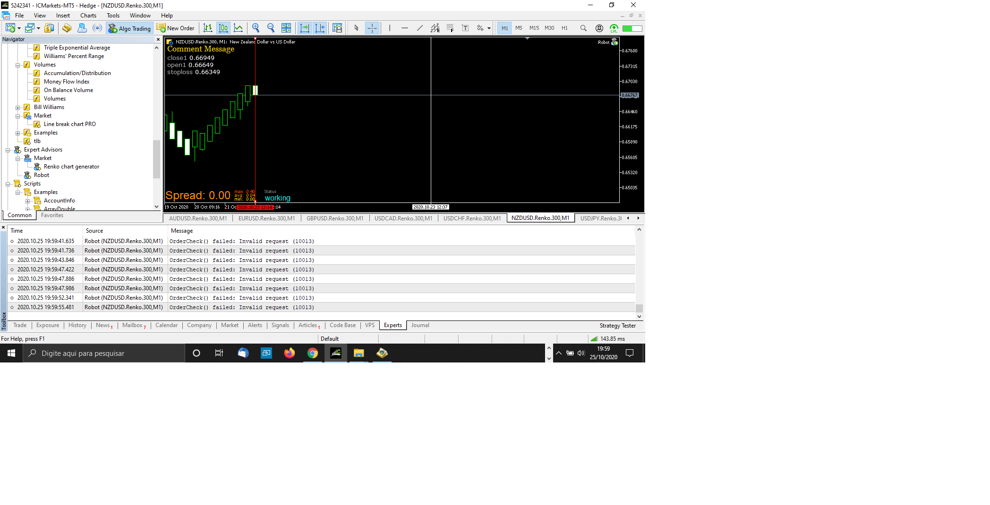Open the MQL5 account profile icon

[x=599, y=28]
